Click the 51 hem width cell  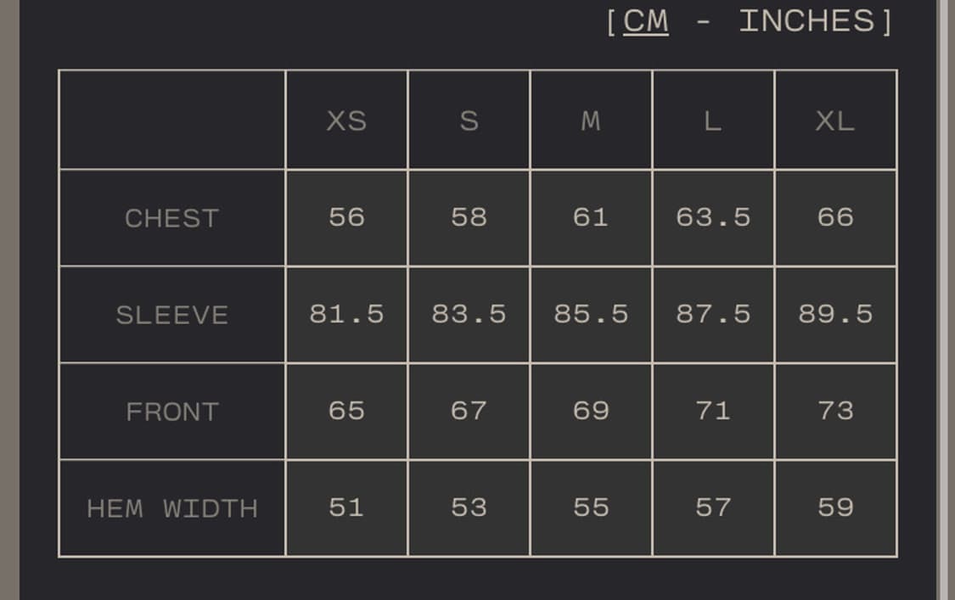pos(346,507)
